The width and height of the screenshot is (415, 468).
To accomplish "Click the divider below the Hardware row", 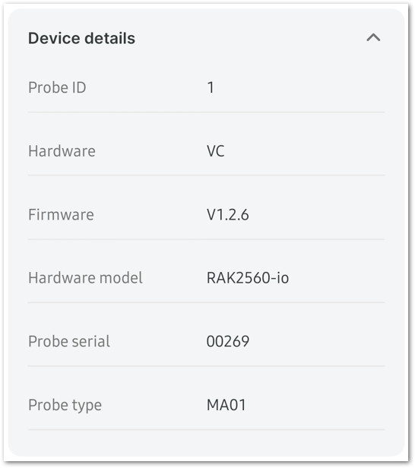I will (206, 175).
